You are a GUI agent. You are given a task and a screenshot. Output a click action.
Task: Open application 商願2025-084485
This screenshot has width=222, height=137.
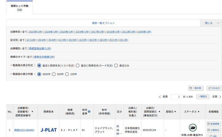coord(24,130)
